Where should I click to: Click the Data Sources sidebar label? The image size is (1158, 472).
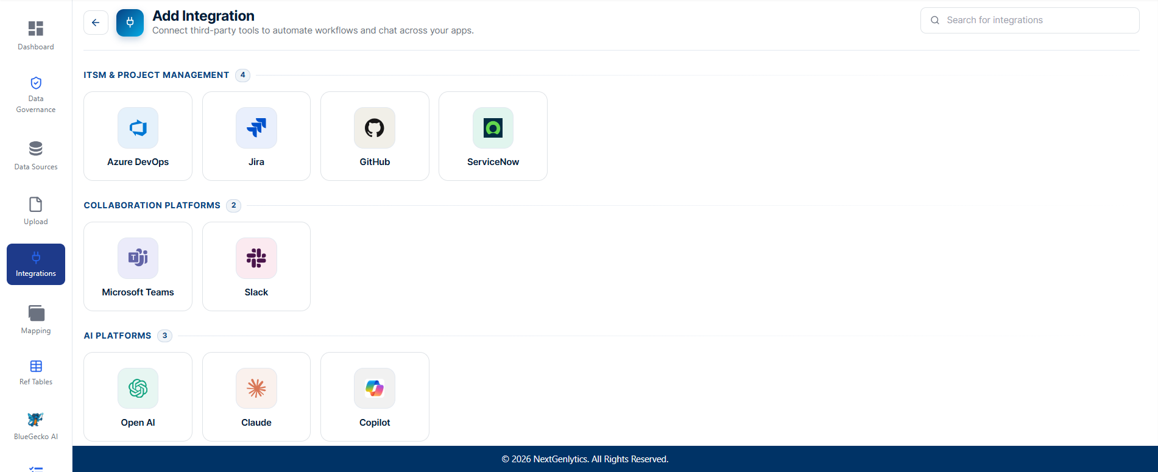click(x=36, y=167)
